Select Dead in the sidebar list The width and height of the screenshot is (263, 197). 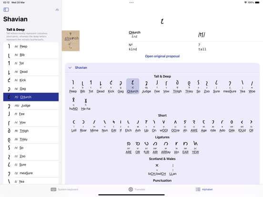point(31,72)
